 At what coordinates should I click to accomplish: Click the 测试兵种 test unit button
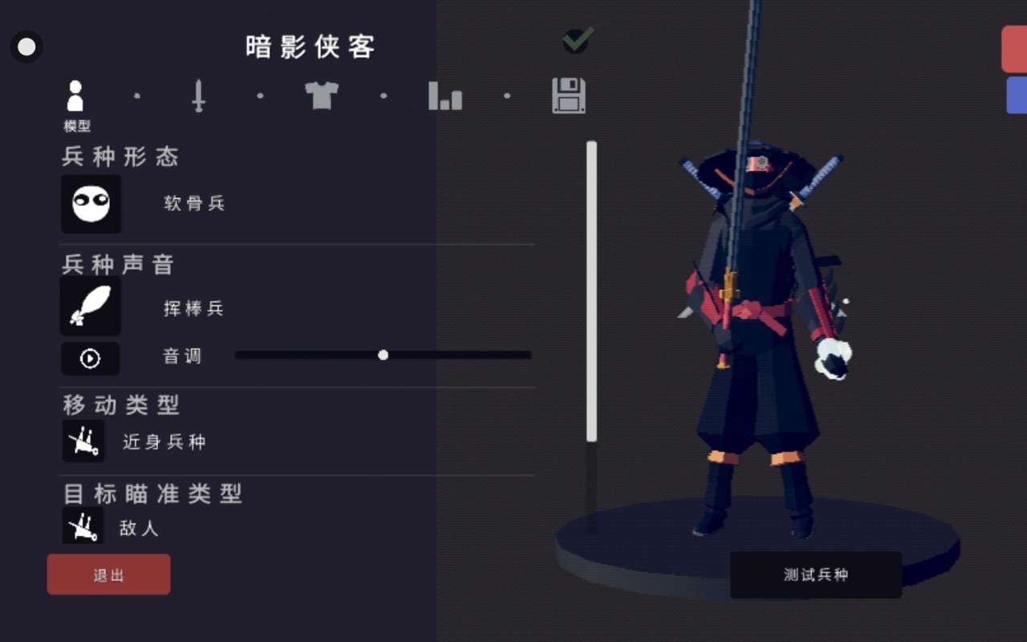(x=816, y=575)
